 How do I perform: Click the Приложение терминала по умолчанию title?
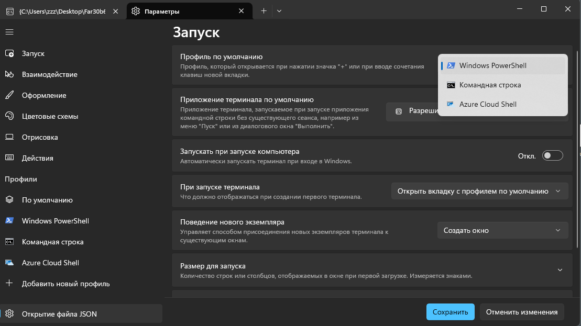247,99
